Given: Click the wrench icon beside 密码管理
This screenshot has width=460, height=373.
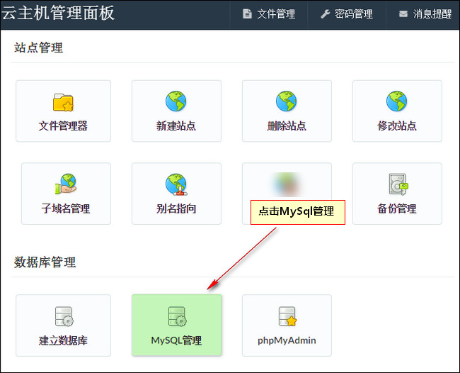Looking at the screenshot, I should pos(326,14).
